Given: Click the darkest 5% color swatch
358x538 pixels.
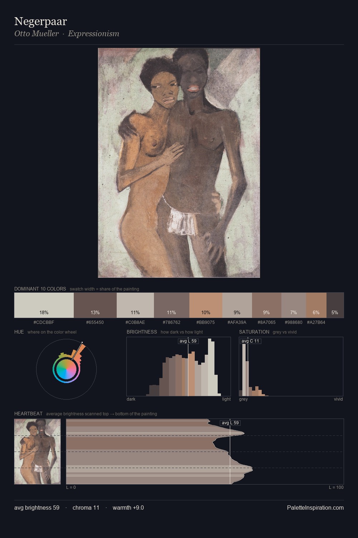Looking at the screenshot, I should coord(335,305).
